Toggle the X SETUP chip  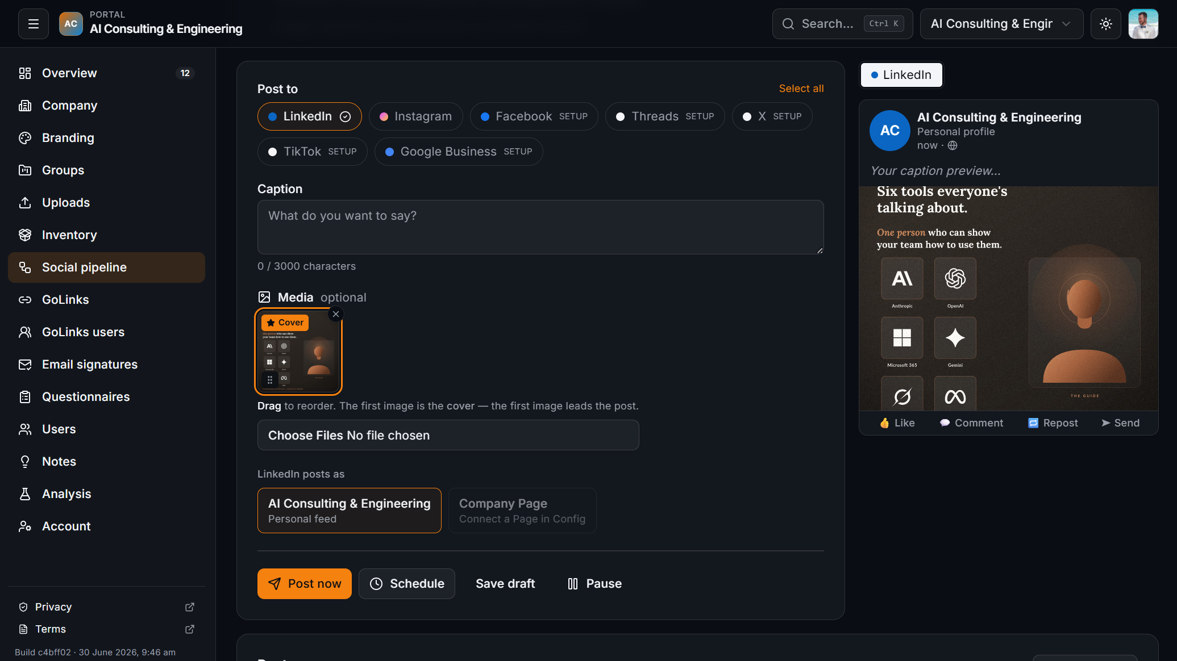pos(772,116)
